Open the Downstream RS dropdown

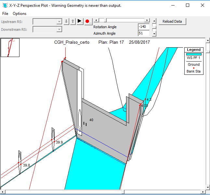59,29
